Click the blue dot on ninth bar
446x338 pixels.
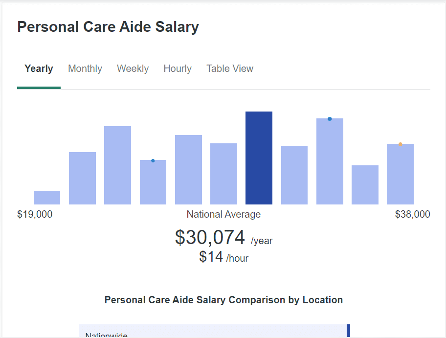pos(330,119)
